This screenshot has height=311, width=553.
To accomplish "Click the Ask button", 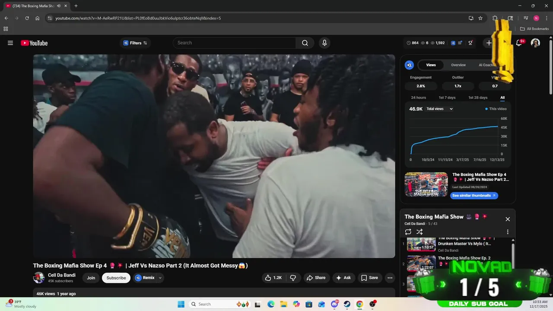I will (x=343, y=278).
